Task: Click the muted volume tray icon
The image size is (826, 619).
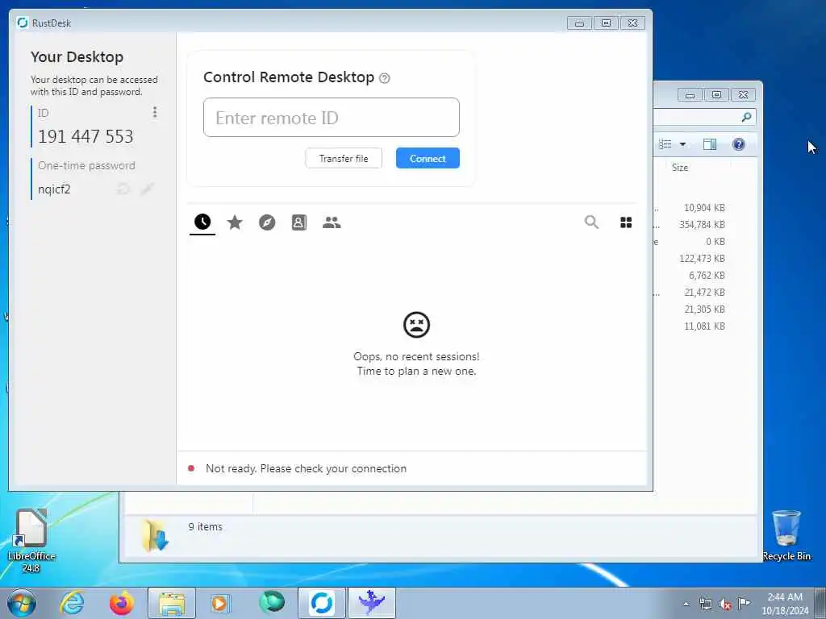Action: pos(725,604)
